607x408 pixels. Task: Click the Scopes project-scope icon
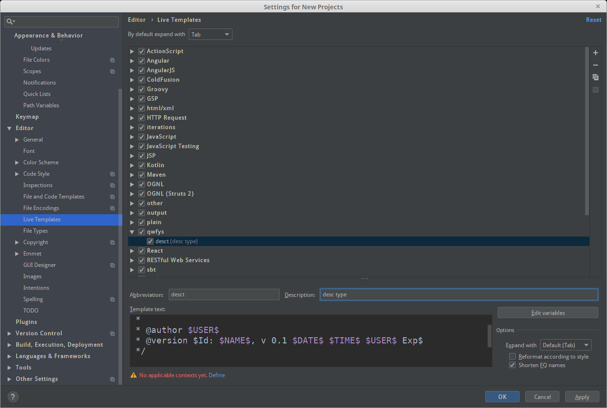(112, 71)
